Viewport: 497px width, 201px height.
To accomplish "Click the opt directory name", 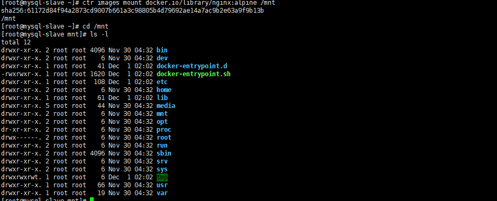I will (x=162, y=122).
